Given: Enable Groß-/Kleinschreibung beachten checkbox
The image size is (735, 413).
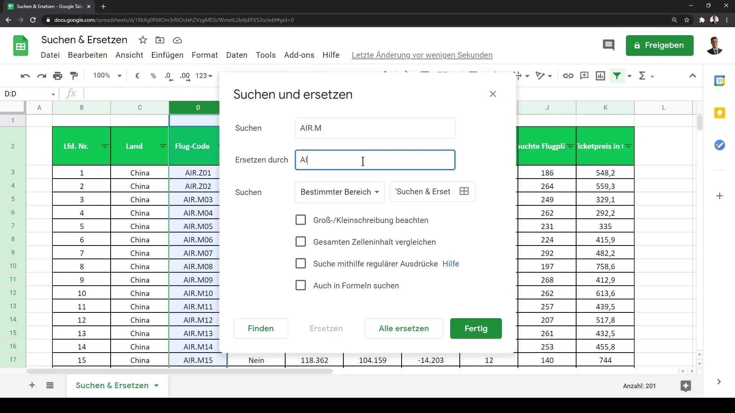Looking at the screenshot, I should [301, 220].
